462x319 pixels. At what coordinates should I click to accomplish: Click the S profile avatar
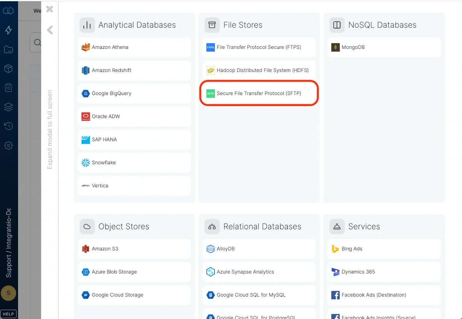click(x=8, y=293)
